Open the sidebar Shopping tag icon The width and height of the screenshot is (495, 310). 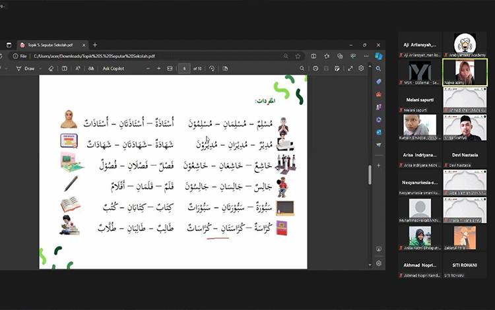[x=379, y=82]
